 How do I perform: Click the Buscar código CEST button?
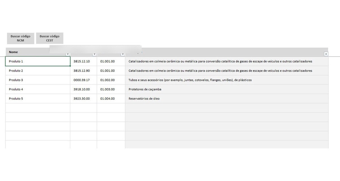[50, 38]
